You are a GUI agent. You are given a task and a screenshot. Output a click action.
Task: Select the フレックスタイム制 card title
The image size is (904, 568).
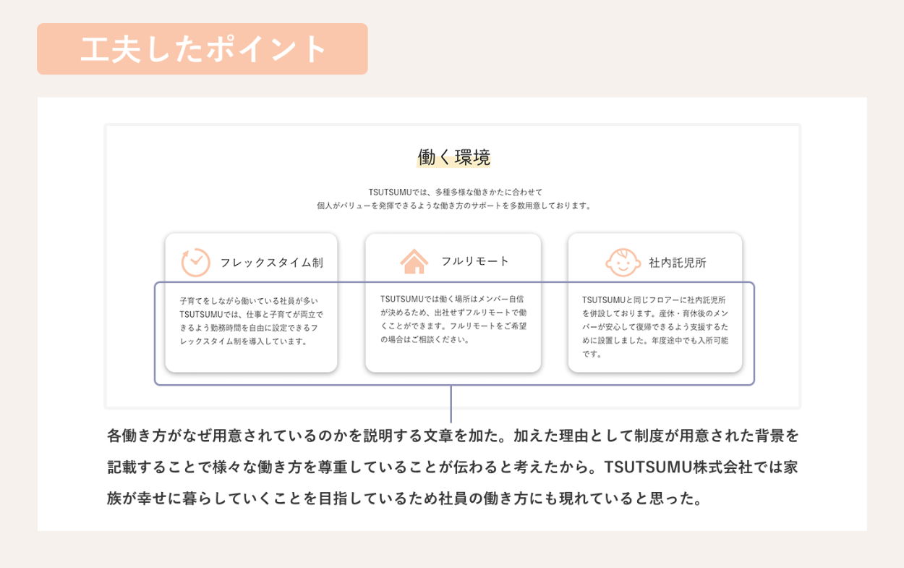(x=271, y=263)
